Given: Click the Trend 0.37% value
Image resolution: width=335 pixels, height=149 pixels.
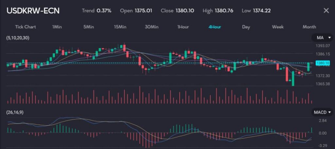Looking at the screenshot, I should click(x=97, y=10).
